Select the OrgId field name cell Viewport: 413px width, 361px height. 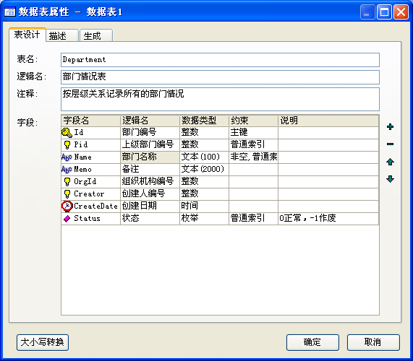point(91,182)
